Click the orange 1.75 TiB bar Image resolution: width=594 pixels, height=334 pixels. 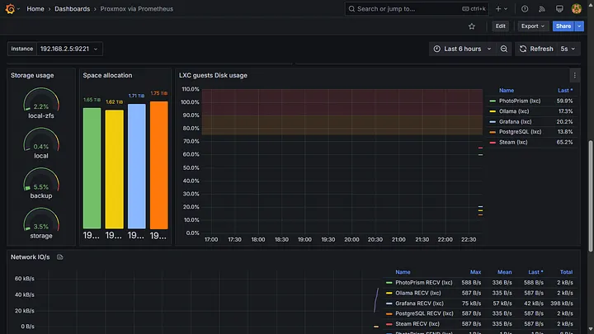(158, 165)
